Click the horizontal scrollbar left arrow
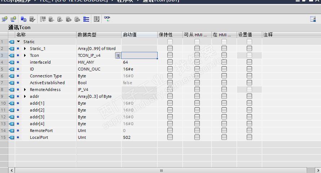 tap(12, 170)
